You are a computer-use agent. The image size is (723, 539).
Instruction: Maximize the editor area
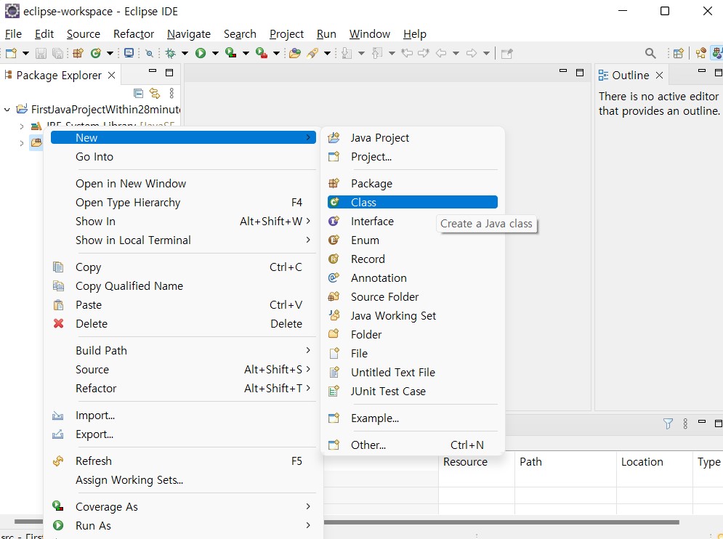pos(580,73)
